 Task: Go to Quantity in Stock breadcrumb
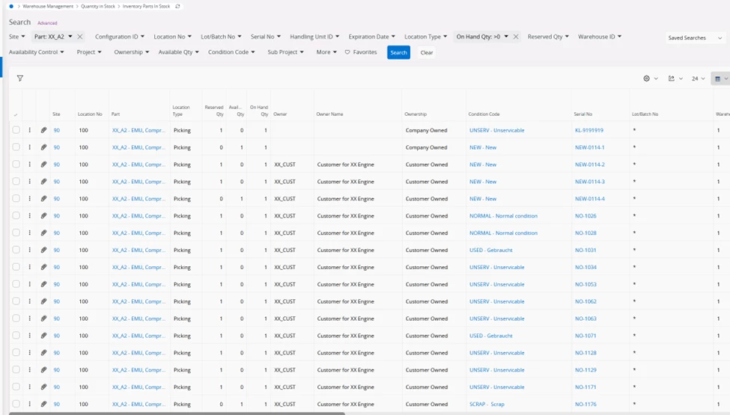coord(98,7)
